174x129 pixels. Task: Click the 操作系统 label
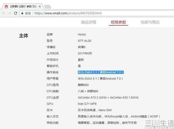tap(52, 72)
